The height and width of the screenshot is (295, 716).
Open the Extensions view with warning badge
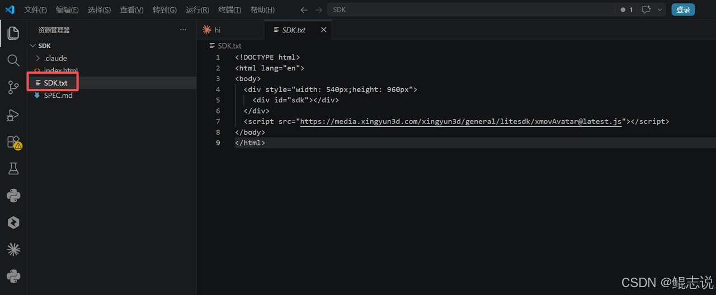click(13, 142)
